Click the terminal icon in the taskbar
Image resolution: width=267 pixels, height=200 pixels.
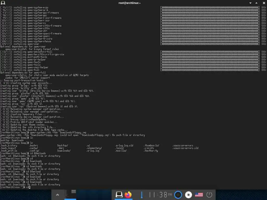(x=119, y=194)
